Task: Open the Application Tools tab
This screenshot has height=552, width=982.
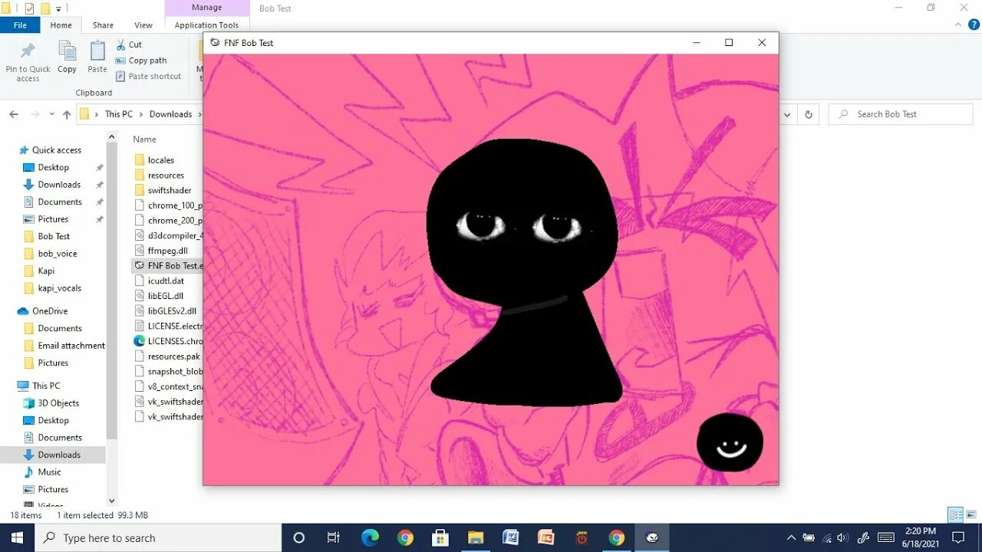Action: (x=206, y=25)
